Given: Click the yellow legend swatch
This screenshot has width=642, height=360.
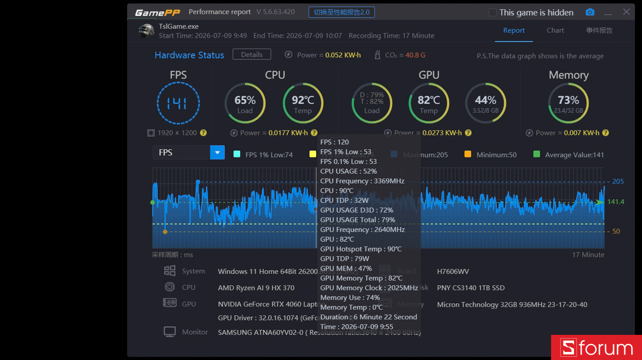Looking at the screenshot, I should (312, 154).
